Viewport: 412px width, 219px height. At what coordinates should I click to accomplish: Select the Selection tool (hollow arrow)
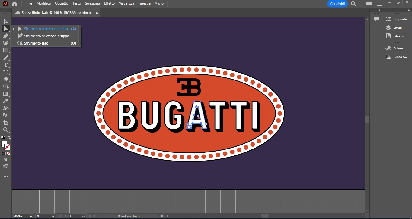pyautogui.click(x=6, y=21)
